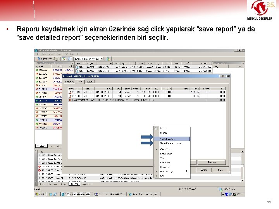Click the MetaTrader Manager title bar icon
This screenshot has width=279, height=209.
coord(36,50)
